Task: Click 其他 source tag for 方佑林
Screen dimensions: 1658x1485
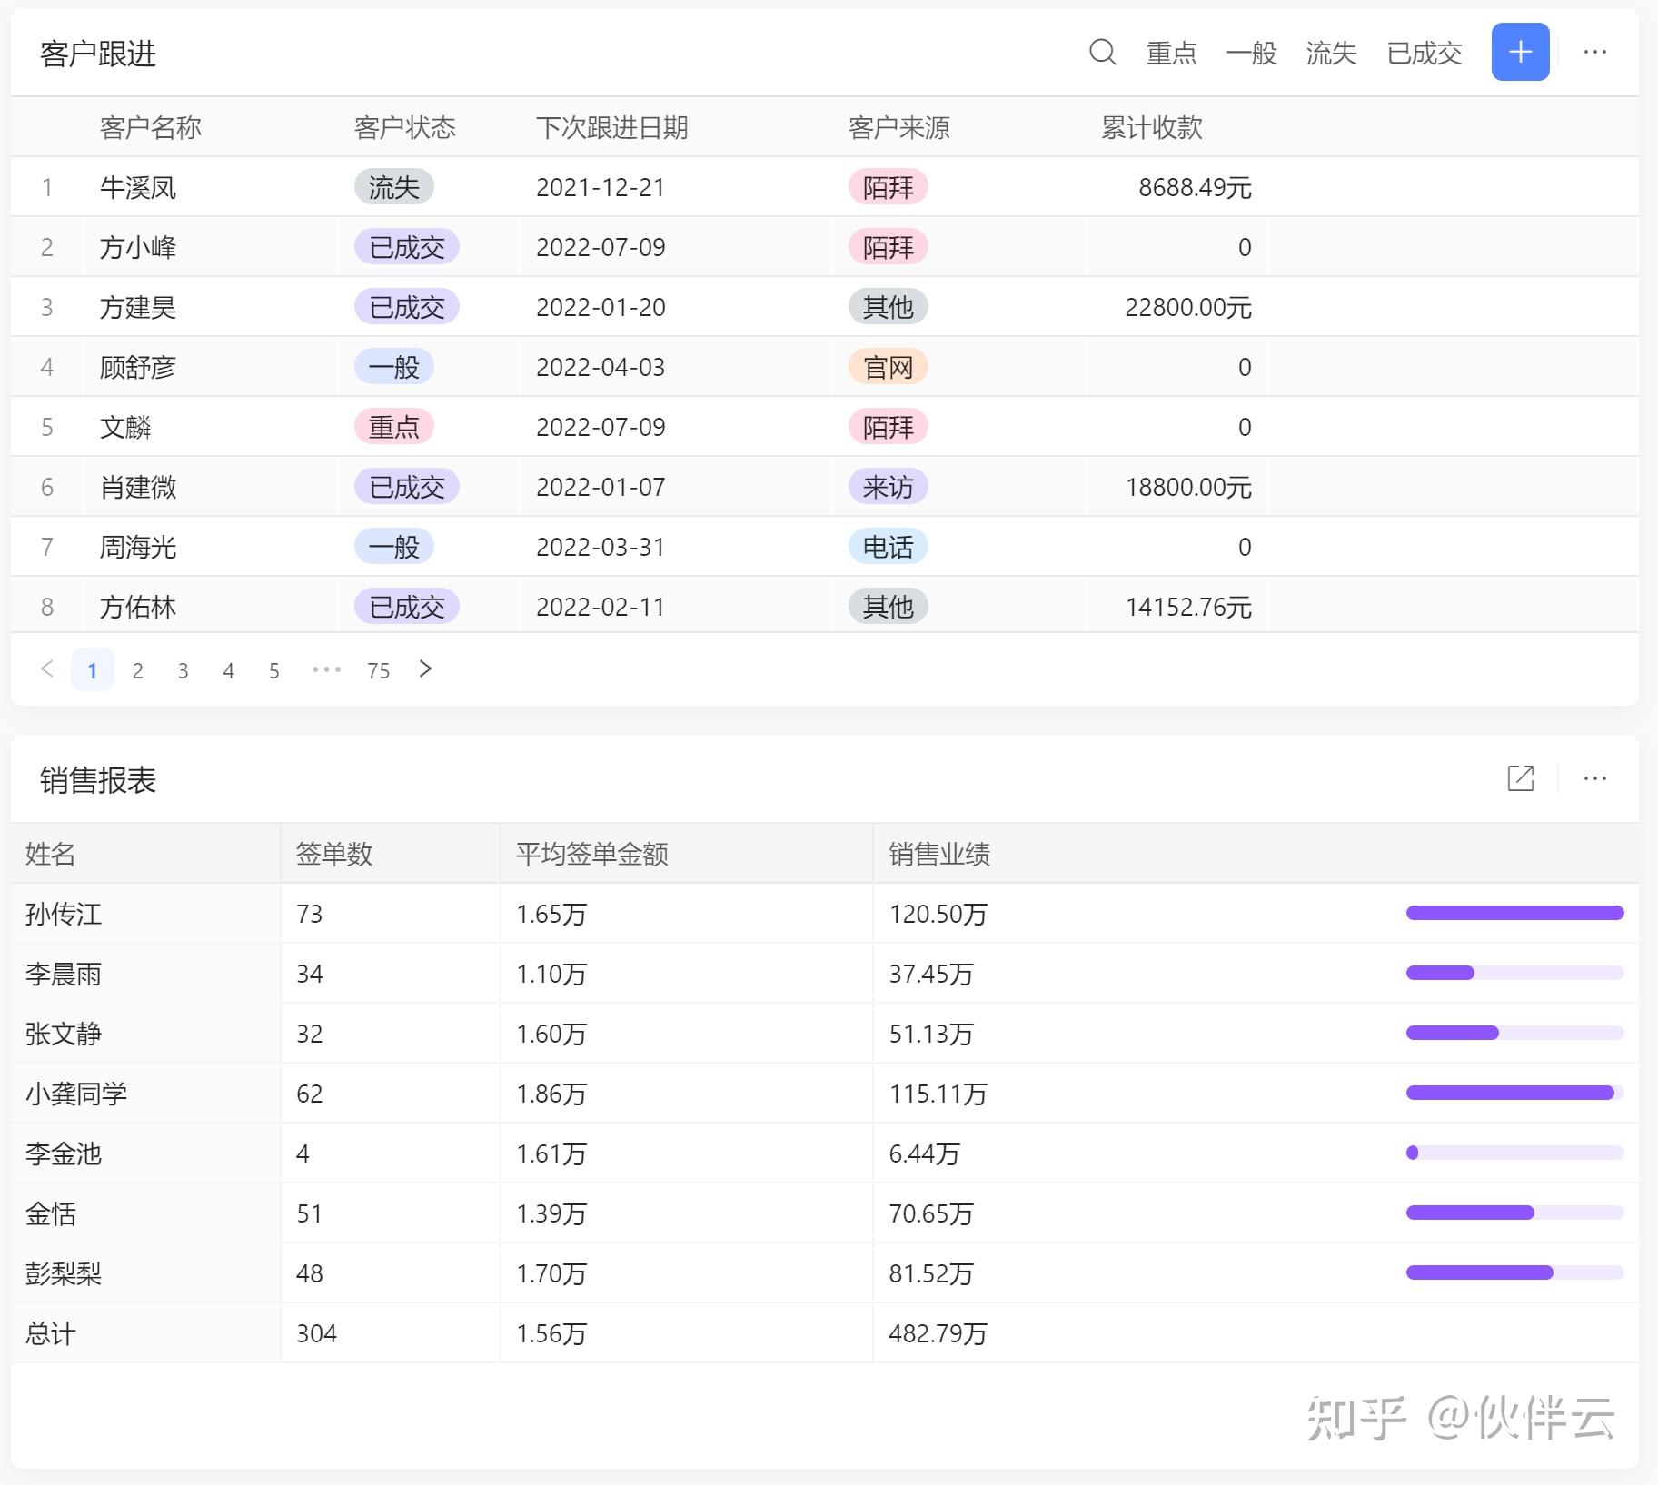Action: (x=889, y=607)
